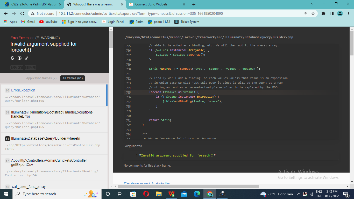Click the "Invalid argument supplied for foreach()" argument value
The image size is (354, 199).
pos(177,155)
